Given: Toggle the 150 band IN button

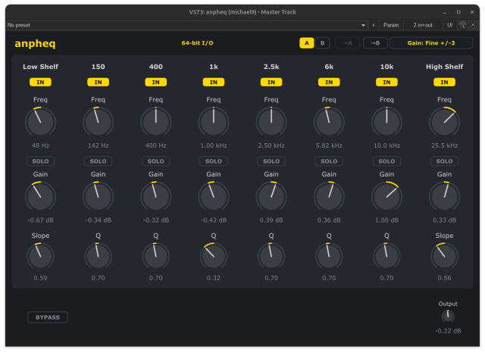Looking at the screenshot, I should (x=98, y=83).
